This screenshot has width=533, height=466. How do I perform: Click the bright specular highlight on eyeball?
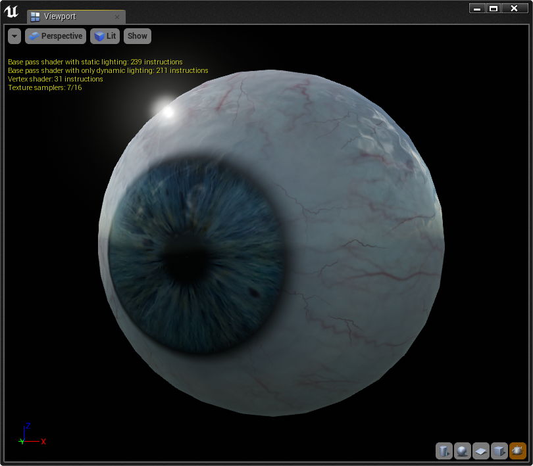point(168,111)
